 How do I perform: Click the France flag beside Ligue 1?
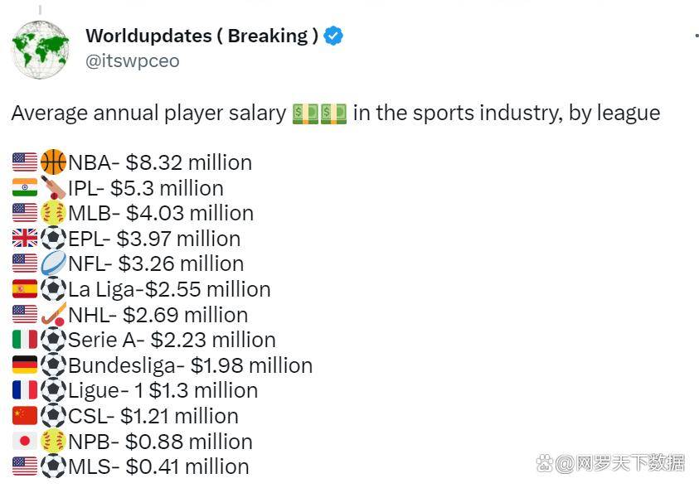25,390
